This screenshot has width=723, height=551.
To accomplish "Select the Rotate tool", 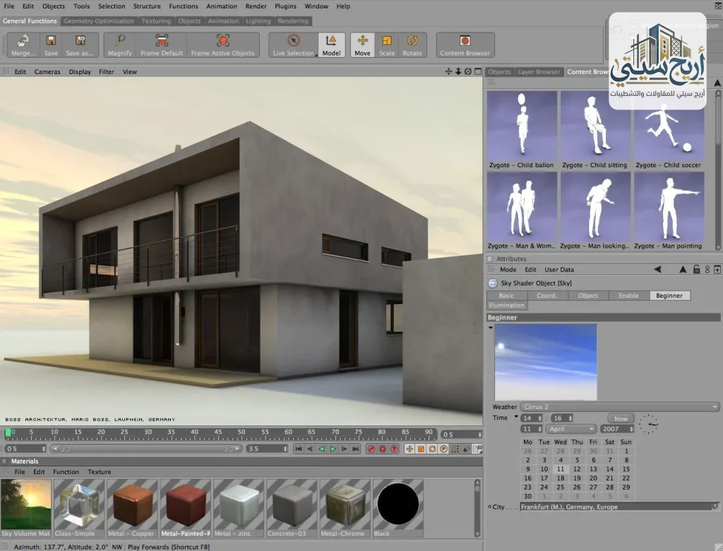I will pyautogui.click(x=412, y=44).
